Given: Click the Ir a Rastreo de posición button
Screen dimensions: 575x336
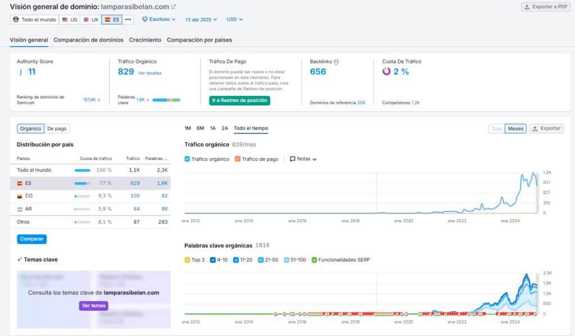Looking at the screenshot, I should pyautogui.click(x=239, y=100).
